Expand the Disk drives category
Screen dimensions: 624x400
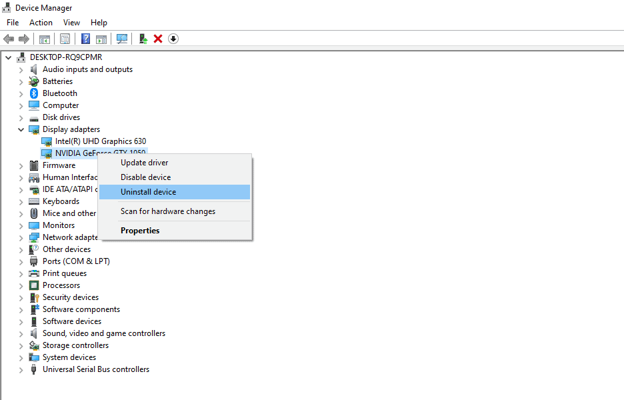pyautogui.click(x=21, y=118)
